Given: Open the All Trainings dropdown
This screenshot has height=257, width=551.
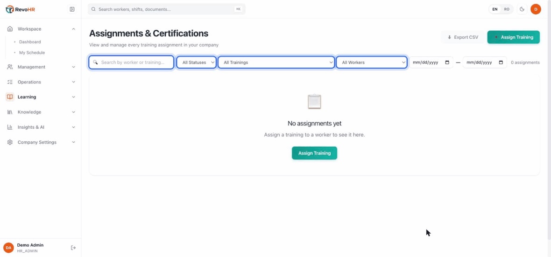Looking at the screenshot, I should tap(276, 63).
